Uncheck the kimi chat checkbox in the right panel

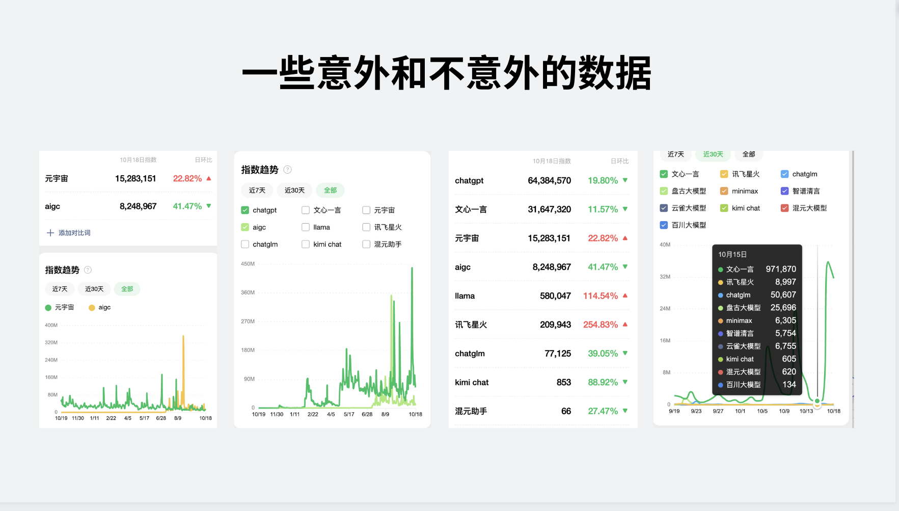click(x=724, y=208)
